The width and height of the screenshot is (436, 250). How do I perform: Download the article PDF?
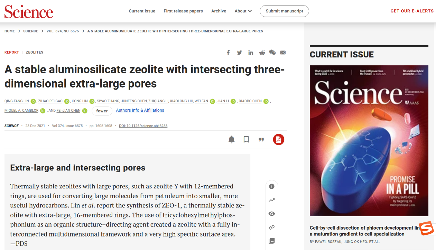pyautogui.click(x=278, y=139)
